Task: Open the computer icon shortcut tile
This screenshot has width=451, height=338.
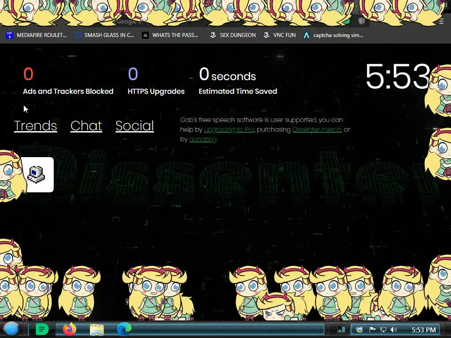Action: [37, 174]
